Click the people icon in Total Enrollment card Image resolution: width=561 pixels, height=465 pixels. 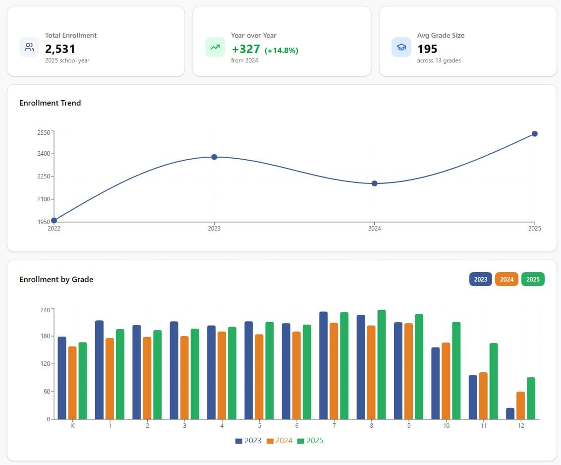pos(29,47)
